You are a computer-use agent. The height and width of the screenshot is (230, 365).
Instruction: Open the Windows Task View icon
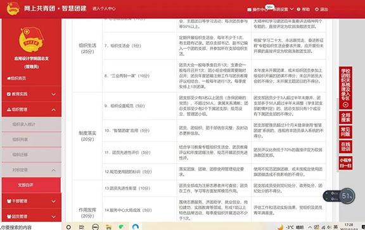click(82, 227)
